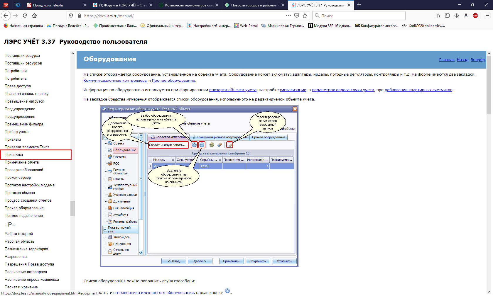The image size is (493, 296).
Task: Open the Официальный интер... bookmark
Action: [162, 25]
